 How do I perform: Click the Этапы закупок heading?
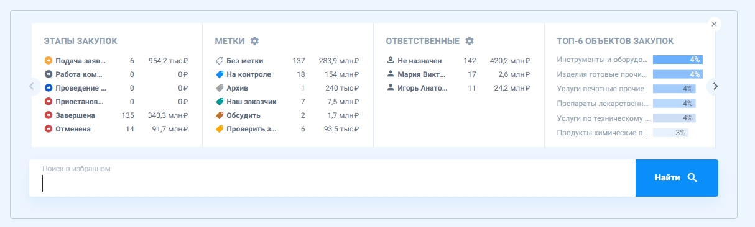pos(80,41)
